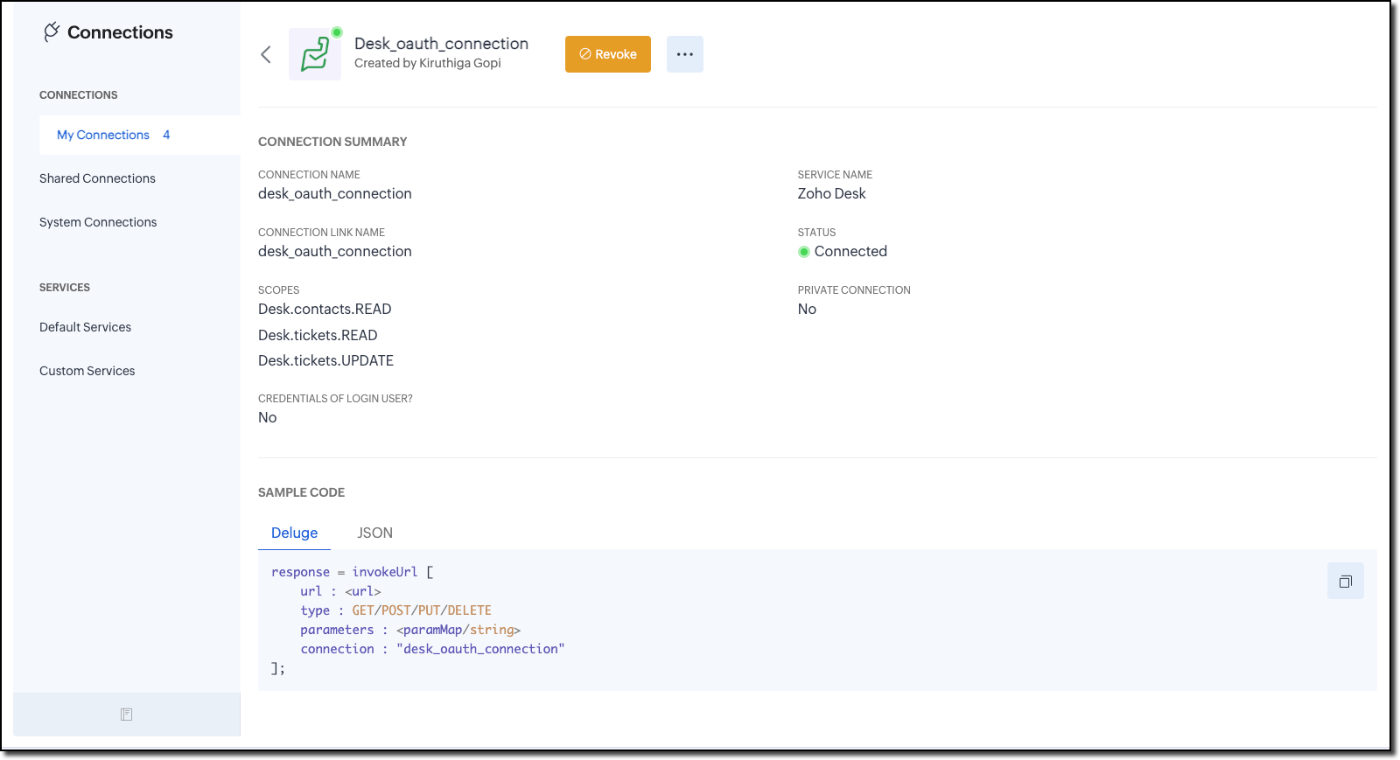Navigate to Custom Services
Screen dimensions: 1400x760
(87, 371)
